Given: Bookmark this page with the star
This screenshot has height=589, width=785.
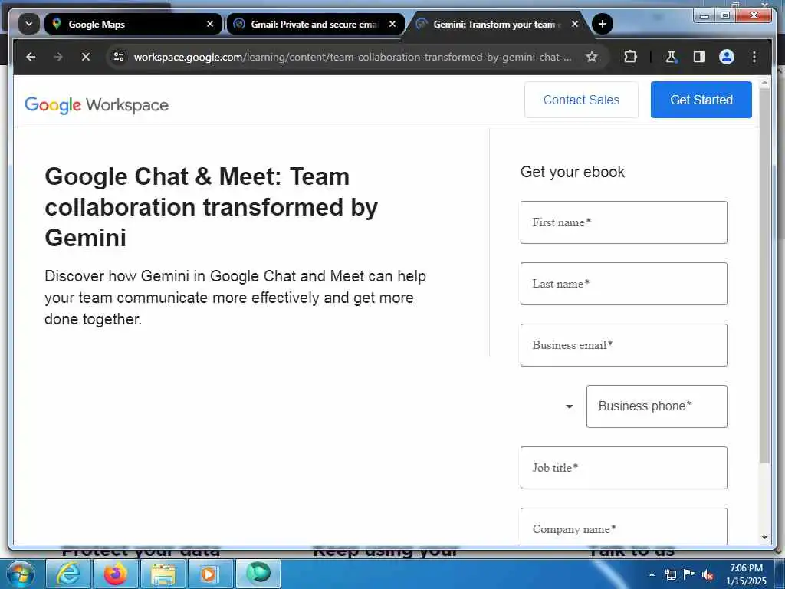Looking at the screenshot, I should coord(591,57).
